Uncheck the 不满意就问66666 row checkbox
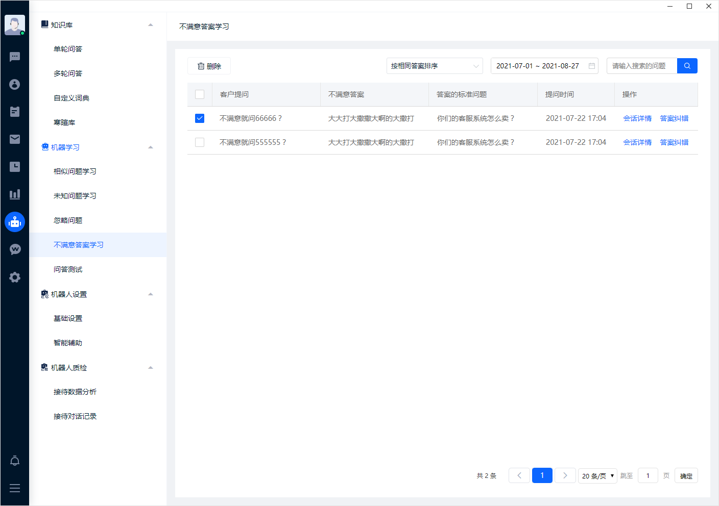The image size is (719, 506). coord(200,118)
